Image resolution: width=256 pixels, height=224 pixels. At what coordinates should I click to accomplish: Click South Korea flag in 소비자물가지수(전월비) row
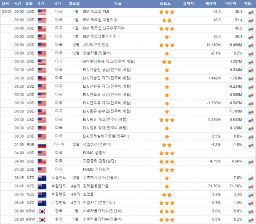[x=42, y=219]
